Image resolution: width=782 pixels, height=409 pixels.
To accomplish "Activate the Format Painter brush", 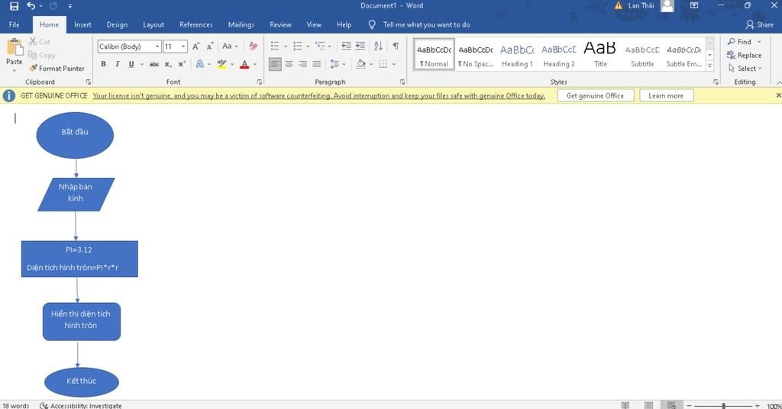I will point(57,68).
